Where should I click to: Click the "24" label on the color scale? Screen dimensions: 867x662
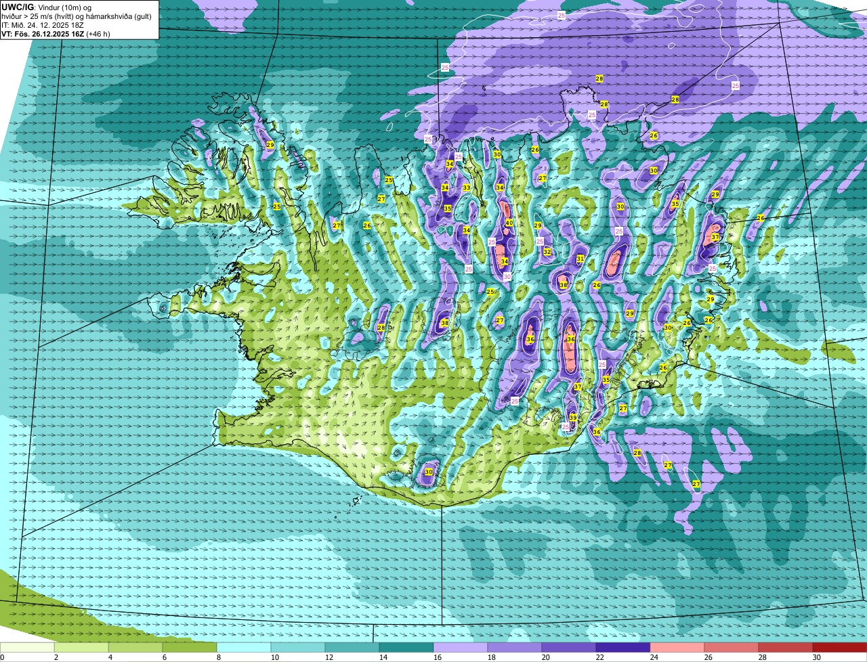(654, 657)
